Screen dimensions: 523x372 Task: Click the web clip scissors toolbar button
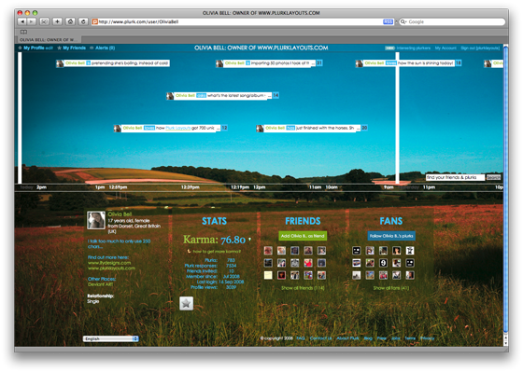(x=45, y=21)
